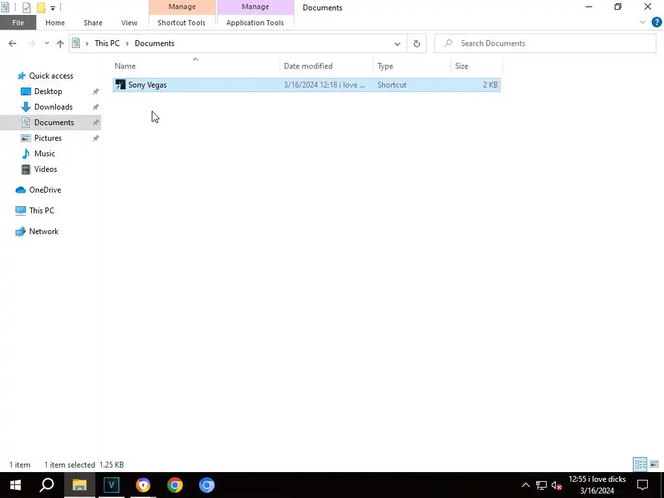The width and height of the screenshot is (664, 498).
Task: Open the Customize Quick Access Toolbar dropdown
Action: click(53, 8)
